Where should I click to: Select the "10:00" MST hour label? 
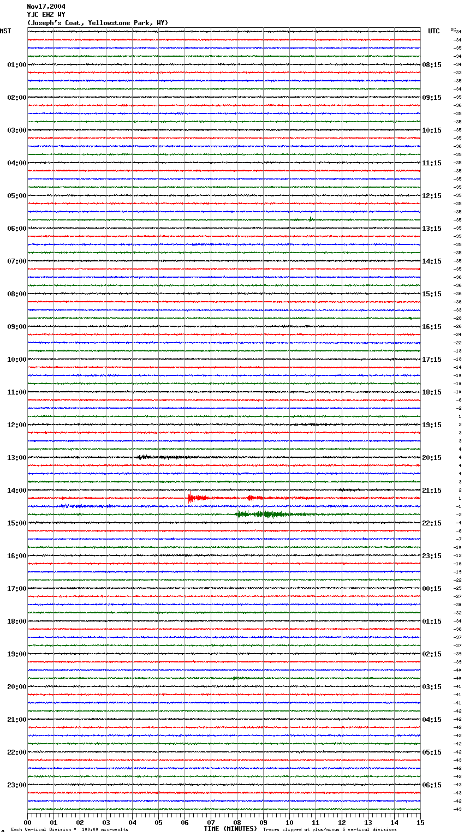tap(17, 360)
